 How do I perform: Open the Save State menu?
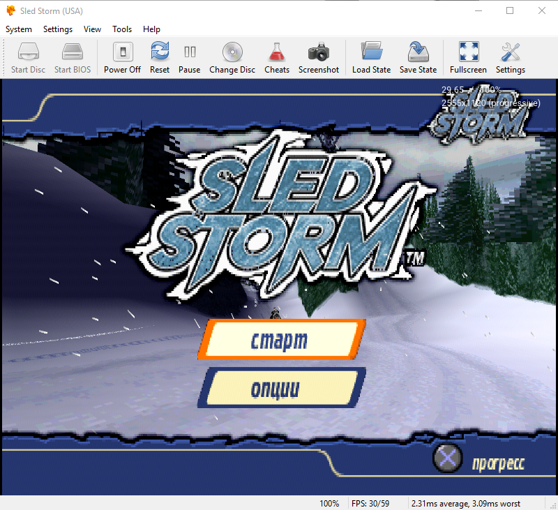click(x=418, y=58)
